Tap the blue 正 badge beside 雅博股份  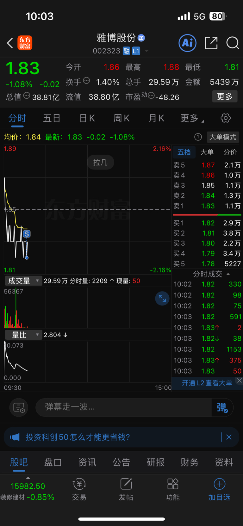click(x=141, y=38)
